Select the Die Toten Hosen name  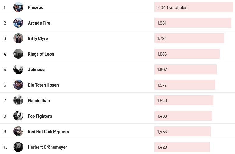click(43, 85)
